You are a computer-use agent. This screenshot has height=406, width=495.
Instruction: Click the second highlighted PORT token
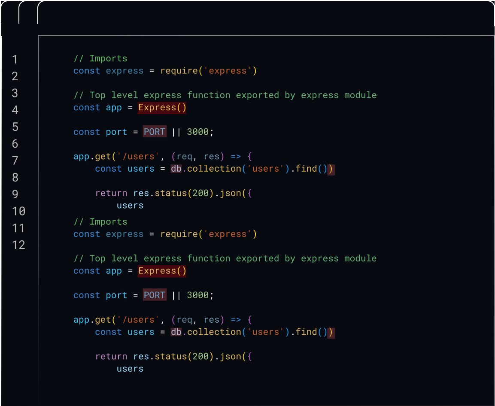pyautogui.click(x=155, y=295)
